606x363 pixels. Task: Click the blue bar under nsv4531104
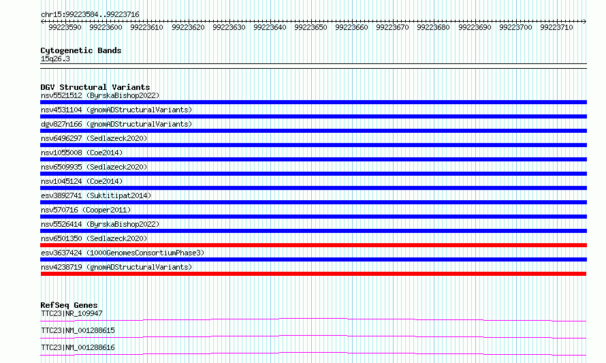(313, 116)
